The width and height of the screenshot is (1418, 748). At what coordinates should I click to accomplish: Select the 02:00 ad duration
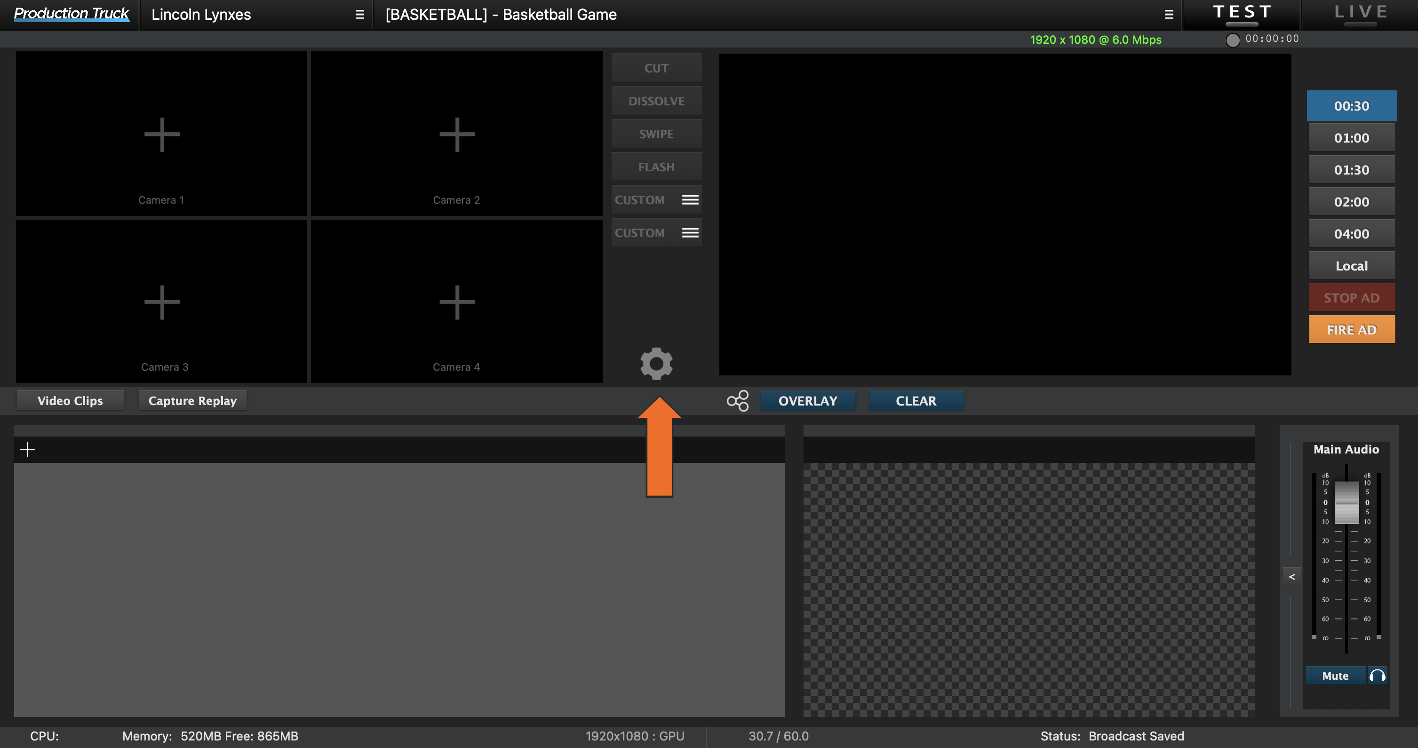1351,201
